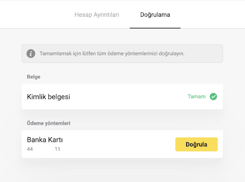Click the yellow Doğrula button
This screenshot has height=182, width=245.
tap(196, 145)
